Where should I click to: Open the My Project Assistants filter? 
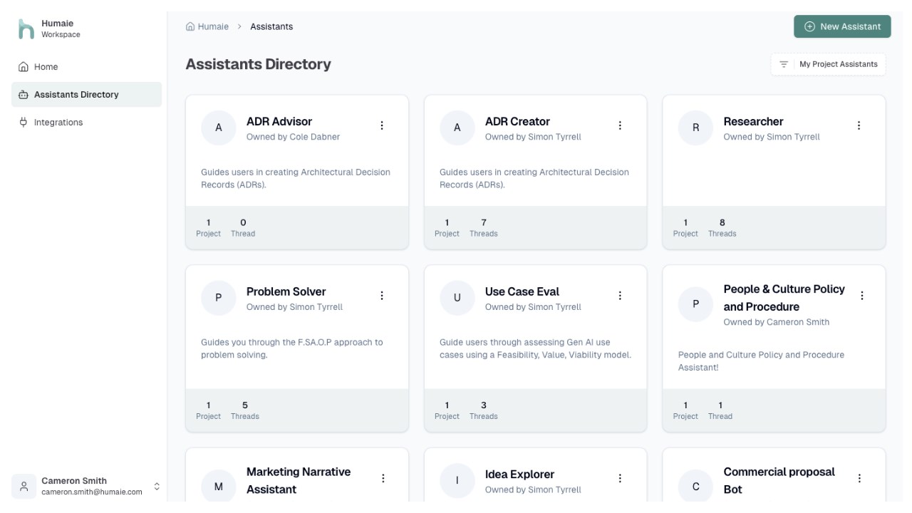coord(828,64)
